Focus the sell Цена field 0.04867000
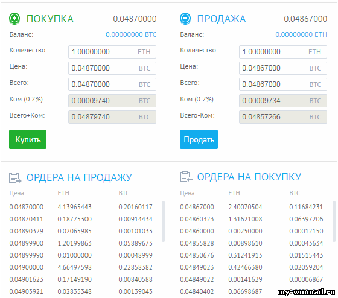 coord(283,68)
